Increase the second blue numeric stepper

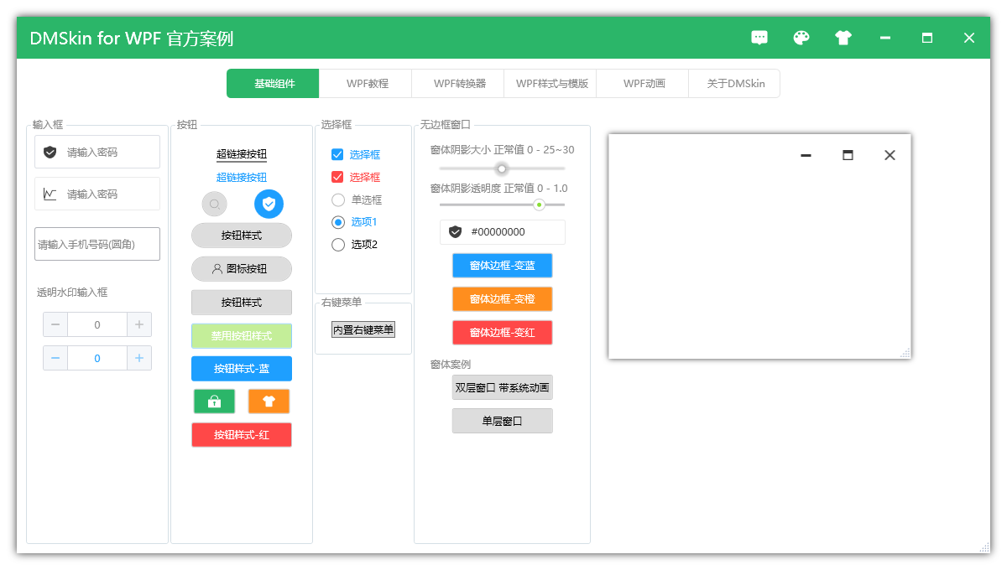tap(139, 358)
